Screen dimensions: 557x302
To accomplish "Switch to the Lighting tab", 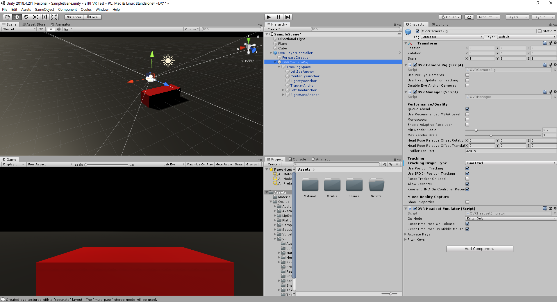I will pos(440,24).
